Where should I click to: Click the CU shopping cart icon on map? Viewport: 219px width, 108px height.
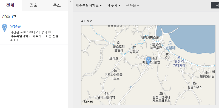tap(167, 54)
